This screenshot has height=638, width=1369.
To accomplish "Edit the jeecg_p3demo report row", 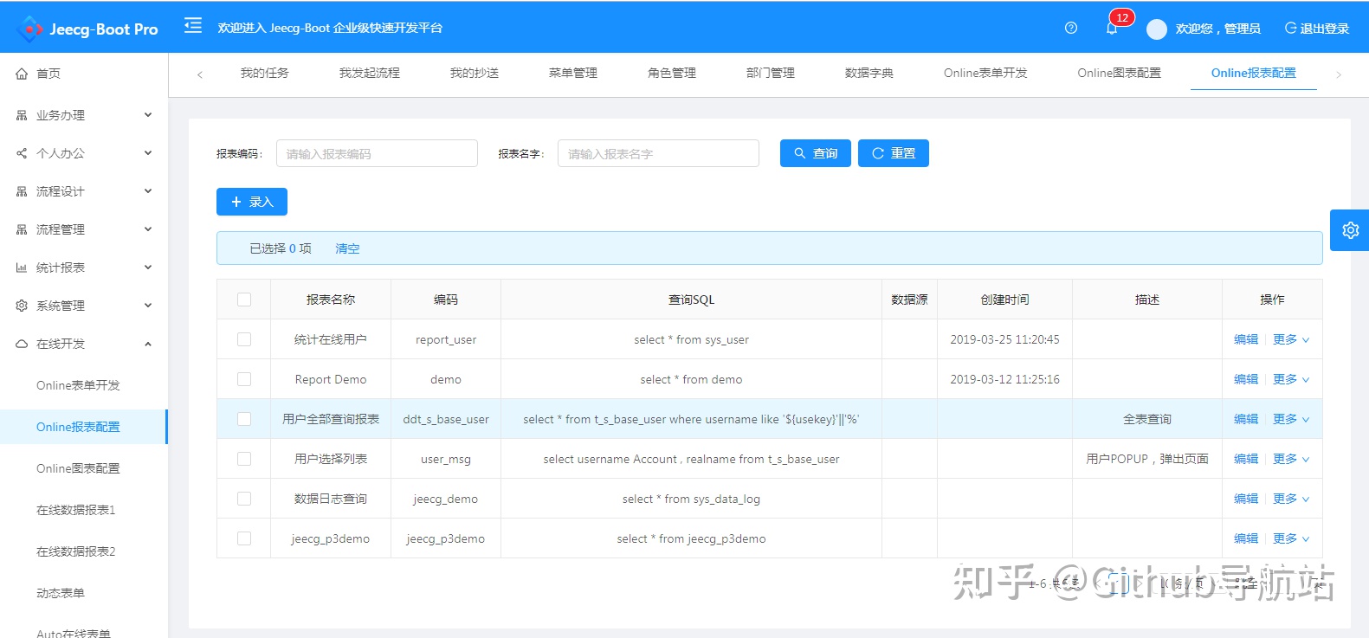I will click(1246, 538).
